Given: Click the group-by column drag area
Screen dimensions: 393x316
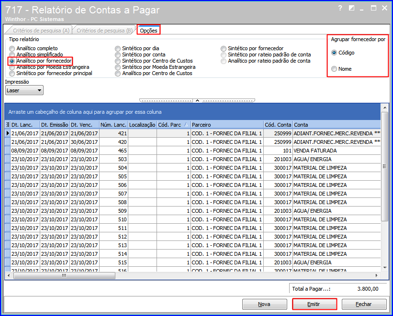Looking at the screenshot, I should 192,112.
